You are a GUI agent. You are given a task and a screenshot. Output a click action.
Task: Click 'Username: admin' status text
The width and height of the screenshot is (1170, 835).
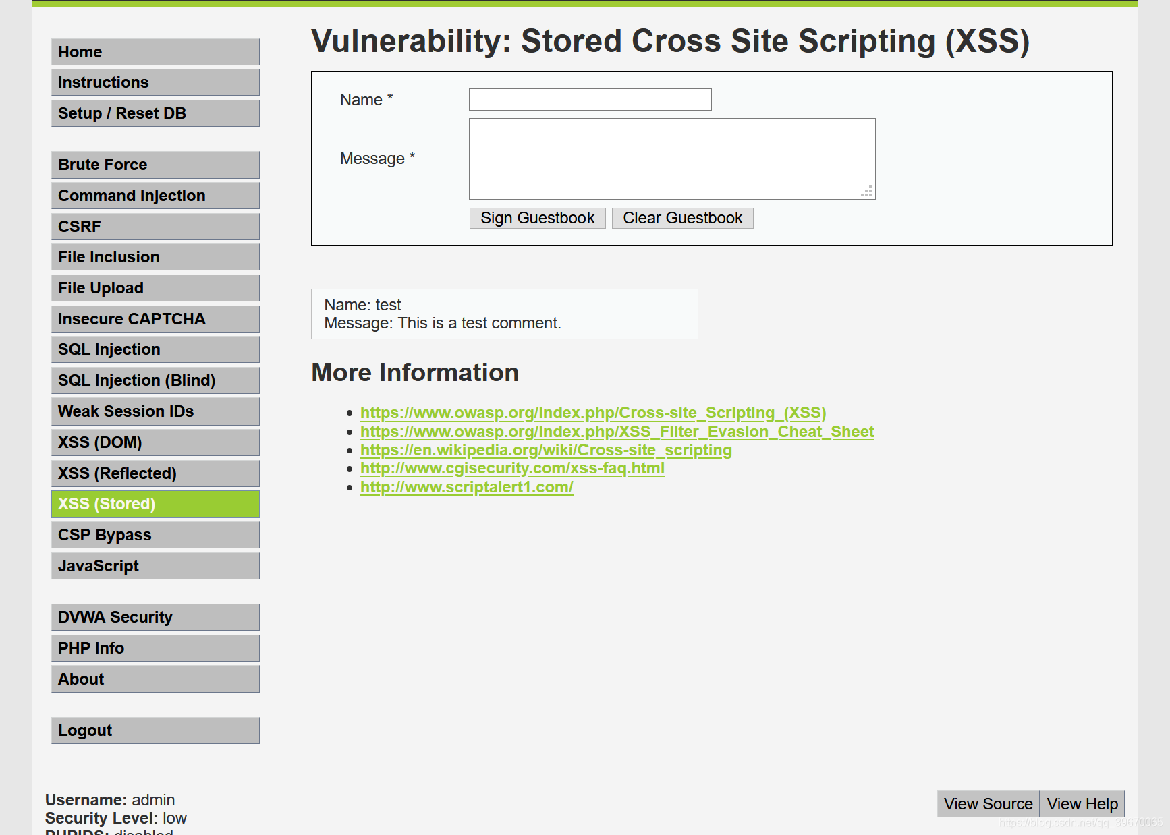point(110,800)
